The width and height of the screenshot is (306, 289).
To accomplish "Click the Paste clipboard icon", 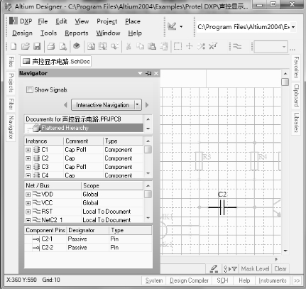I will click(x=152, y=46).
